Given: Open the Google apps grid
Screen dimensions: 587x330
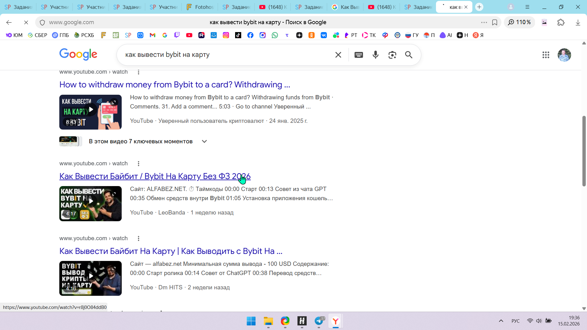Looking at the screenshot, I should tap(546, 55).
